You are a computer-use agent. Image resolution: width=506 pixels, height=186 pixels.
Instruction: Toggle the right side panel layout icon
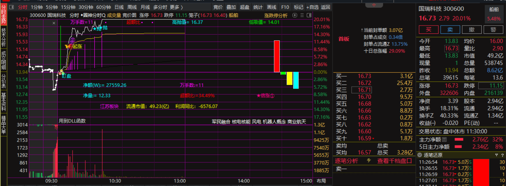[309, 15]
